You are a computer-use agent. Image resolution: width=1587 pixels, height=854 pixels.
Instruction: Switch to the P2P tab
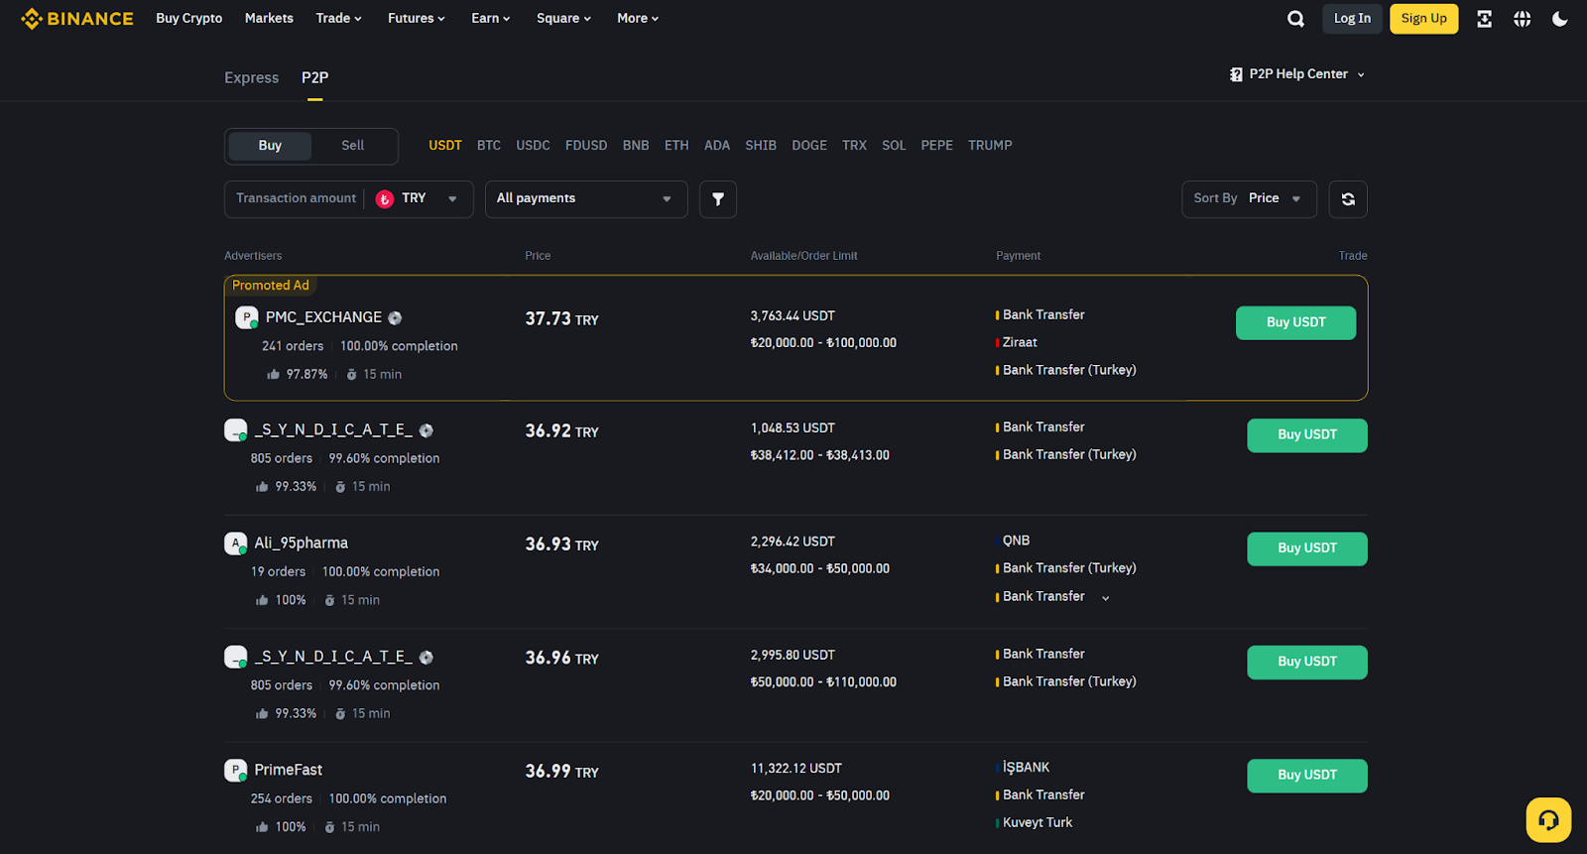click(315, 77)
